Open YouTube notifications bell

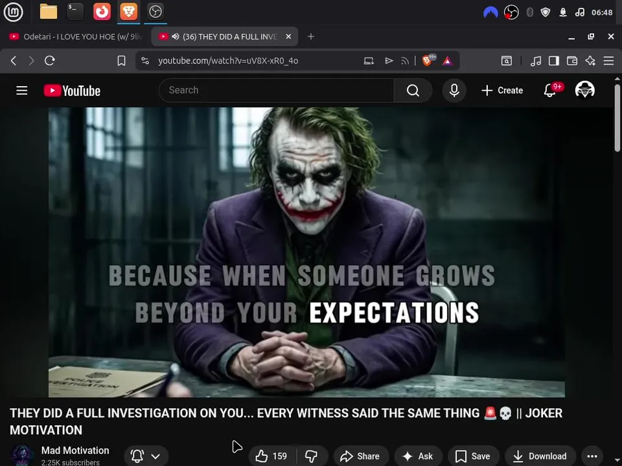[x=550, y=91]
